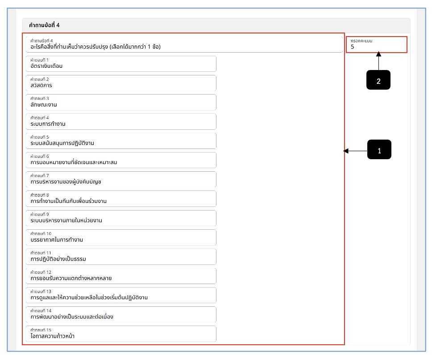Click the score input field showing 5
The height and width of the screenshot is (355, 432).
[376, 44]
